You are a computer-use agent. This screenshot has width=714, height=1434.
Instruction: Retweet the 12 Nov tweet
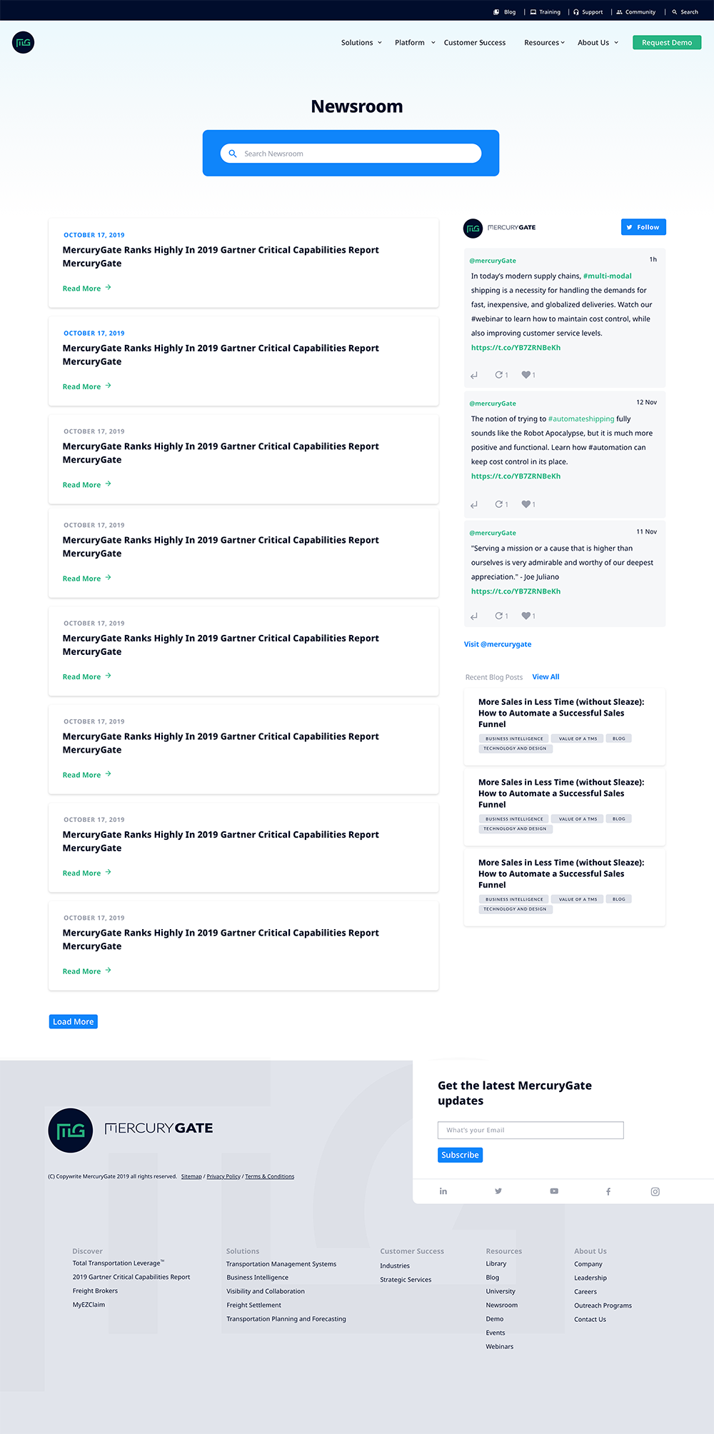[499, 504]
